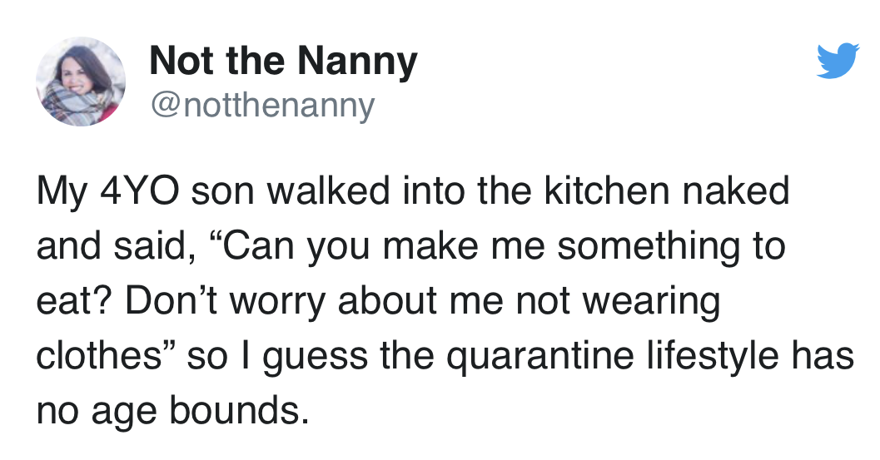The width and height of the screenshot is (880, 460).
Task: Click the Not the Nanny display name
Action: click(283, 62)
